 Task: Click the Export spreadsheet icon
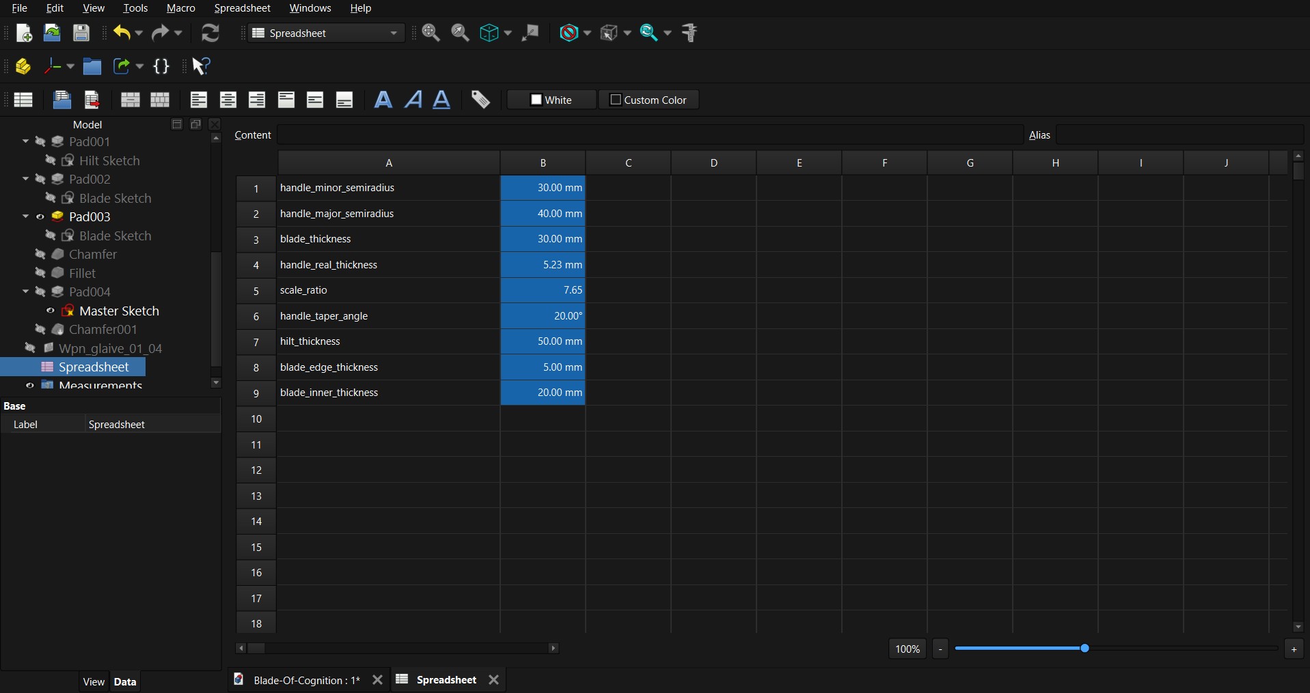click(x=92, y=100)
